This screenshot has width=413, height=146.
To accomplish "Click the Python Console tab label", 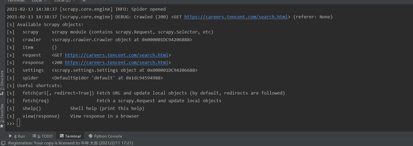I will [x=108, y=136].
